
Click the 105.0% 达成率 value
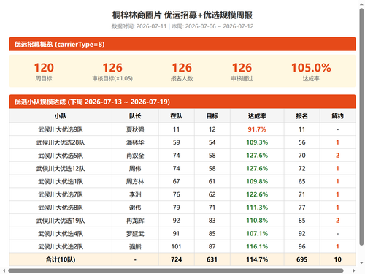point(311,68)
